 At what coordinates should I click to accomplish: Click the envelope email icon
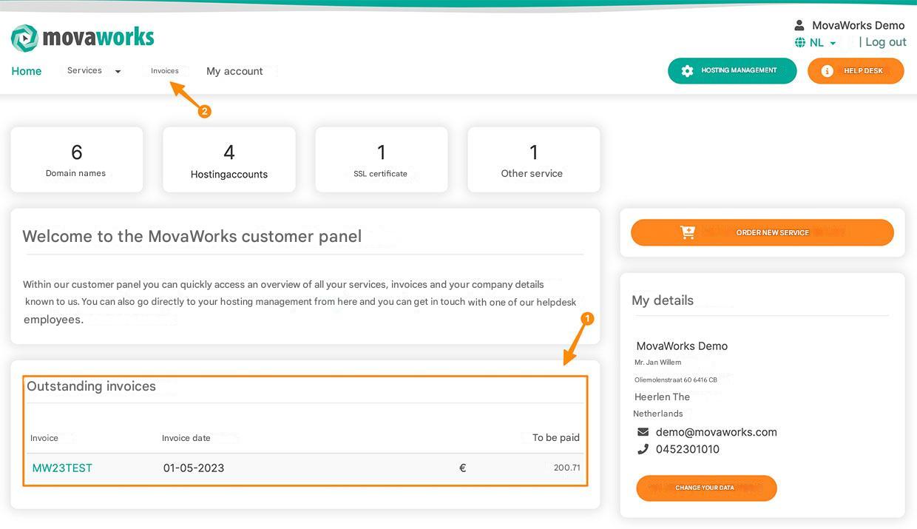click(x=643, y=432)
